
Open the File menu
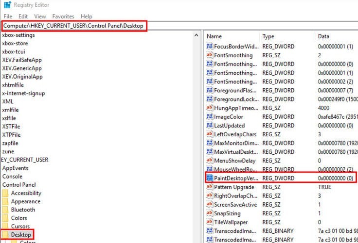pos(8,16)
